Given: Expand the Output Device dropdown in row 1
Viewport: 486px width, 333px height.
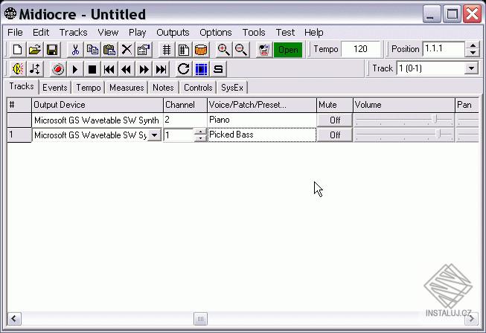Looking at the screenshot, I should [x=154, y=135].
